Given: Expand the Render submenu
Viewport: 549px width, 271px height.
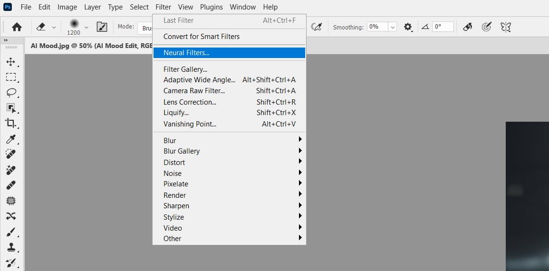Looking at the screenshot, I should click(x=229, y=195).
